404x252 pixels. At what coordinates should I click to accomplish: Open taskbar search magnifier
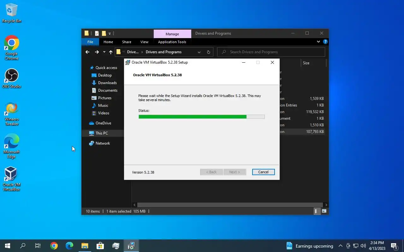(23, 246)
